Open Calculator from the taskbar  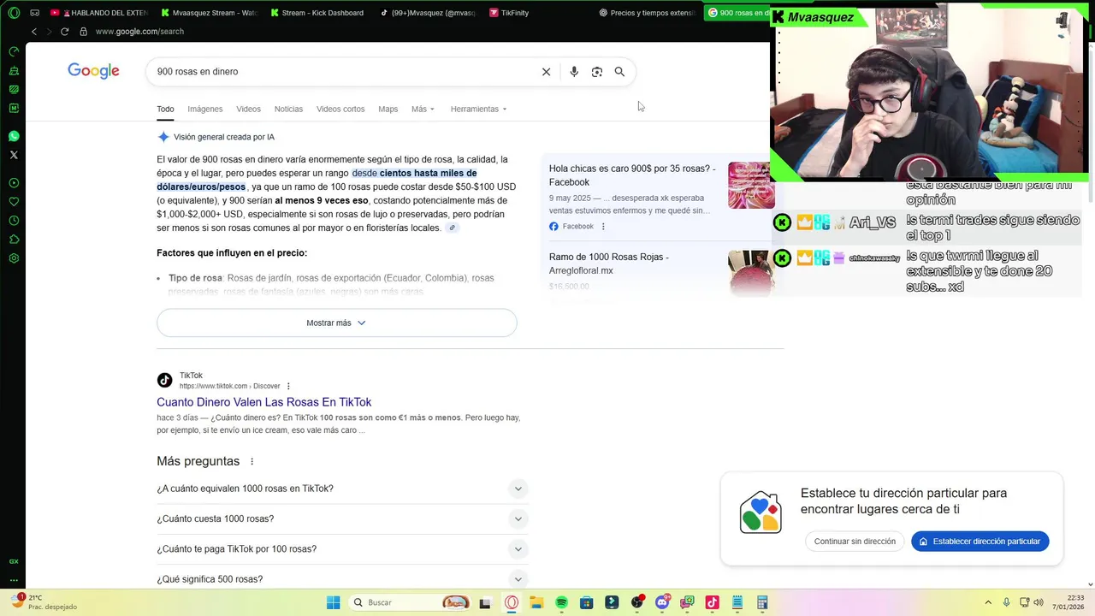(x=762, y=602)
